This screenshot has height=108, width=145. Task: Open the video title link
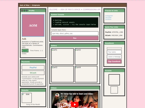tap(77, 94)
